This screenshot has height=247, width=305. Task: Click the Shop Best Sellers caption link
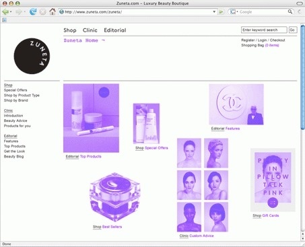point(107,227)
